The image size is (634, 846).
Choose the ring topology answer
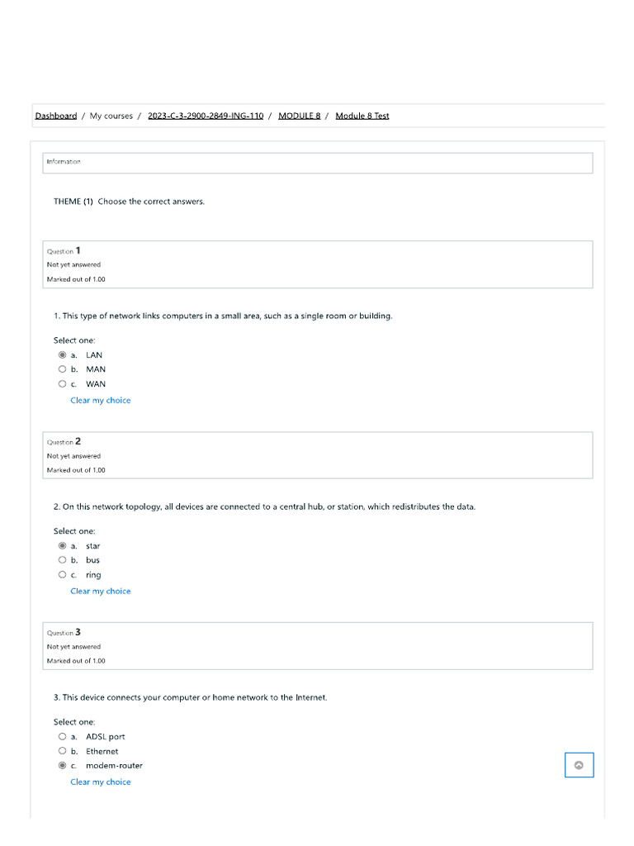(x=63, y=575)
